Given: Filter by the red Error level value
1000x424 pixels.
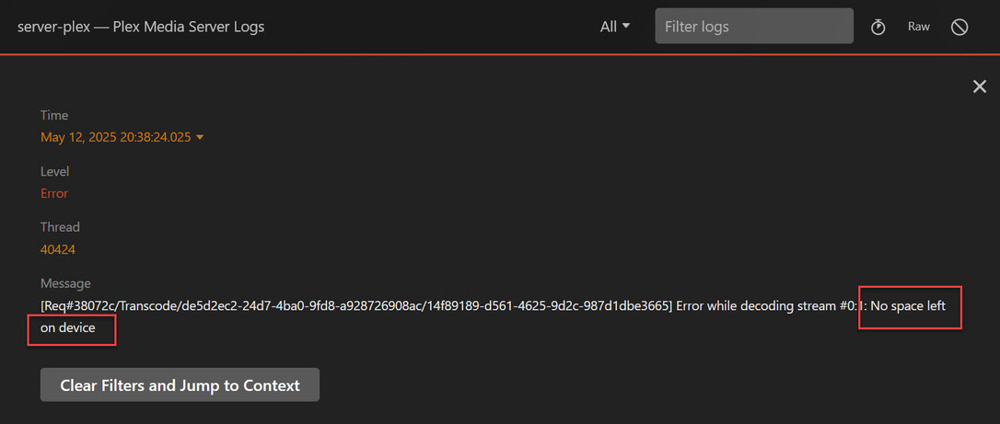Looking at the screenshot, I should pos(54,193).
